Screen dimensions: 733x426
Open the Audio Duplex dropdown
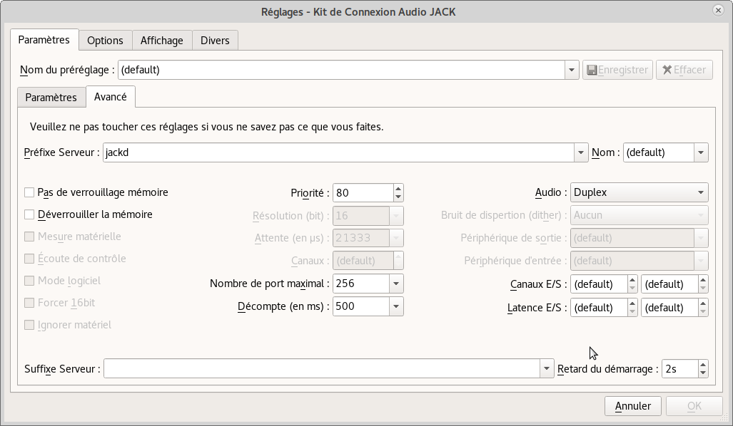click(x=639, y=192)
